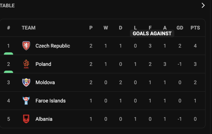This screenshot has height=134, width=212.
Task: Expand the table with the right chevron
Action: [x=203, y=5]
